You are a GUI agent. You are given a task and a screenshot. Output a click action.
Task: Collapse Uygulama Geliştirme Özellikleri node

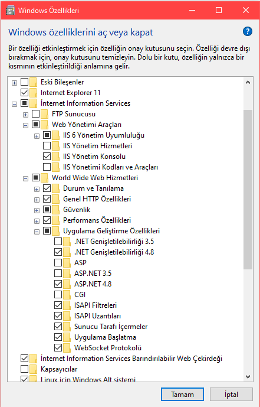pos(37,232)
